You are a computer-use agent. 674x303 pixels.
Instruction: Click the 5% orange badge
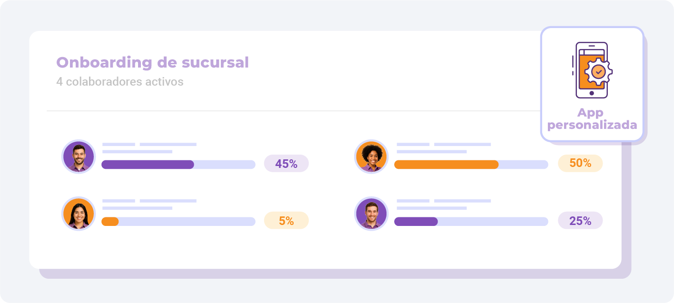287,221
